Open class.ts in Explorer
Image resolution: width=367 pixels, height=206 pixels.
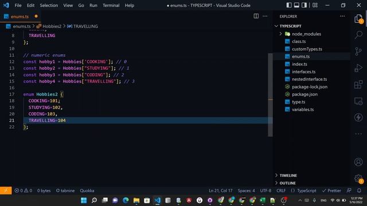point(299,41)
